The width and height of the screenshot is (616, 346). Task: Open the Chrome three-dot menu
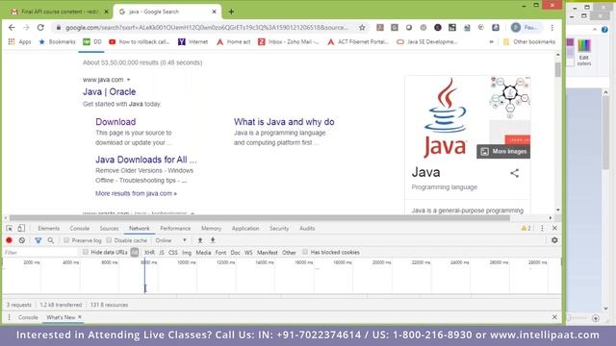552,28
